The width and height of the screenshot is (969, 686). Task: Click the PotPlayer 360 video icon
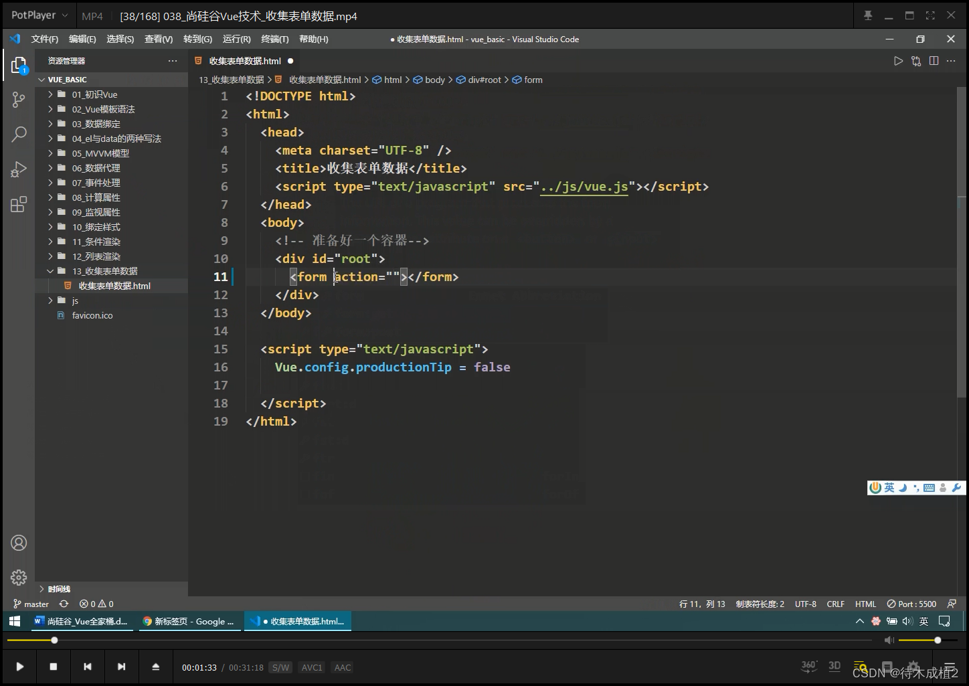tap(809, 666)
